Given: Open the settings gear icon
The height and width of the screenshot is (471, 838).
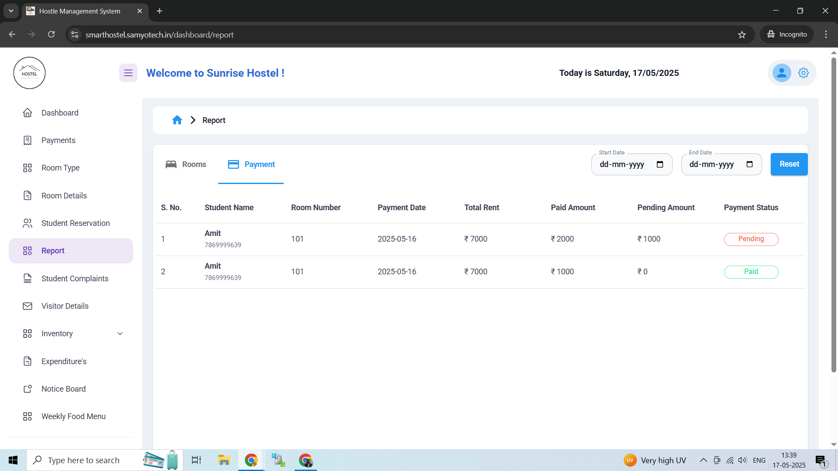Looking at the screenshot, I should pyautogui.click(x=804, y=73).
